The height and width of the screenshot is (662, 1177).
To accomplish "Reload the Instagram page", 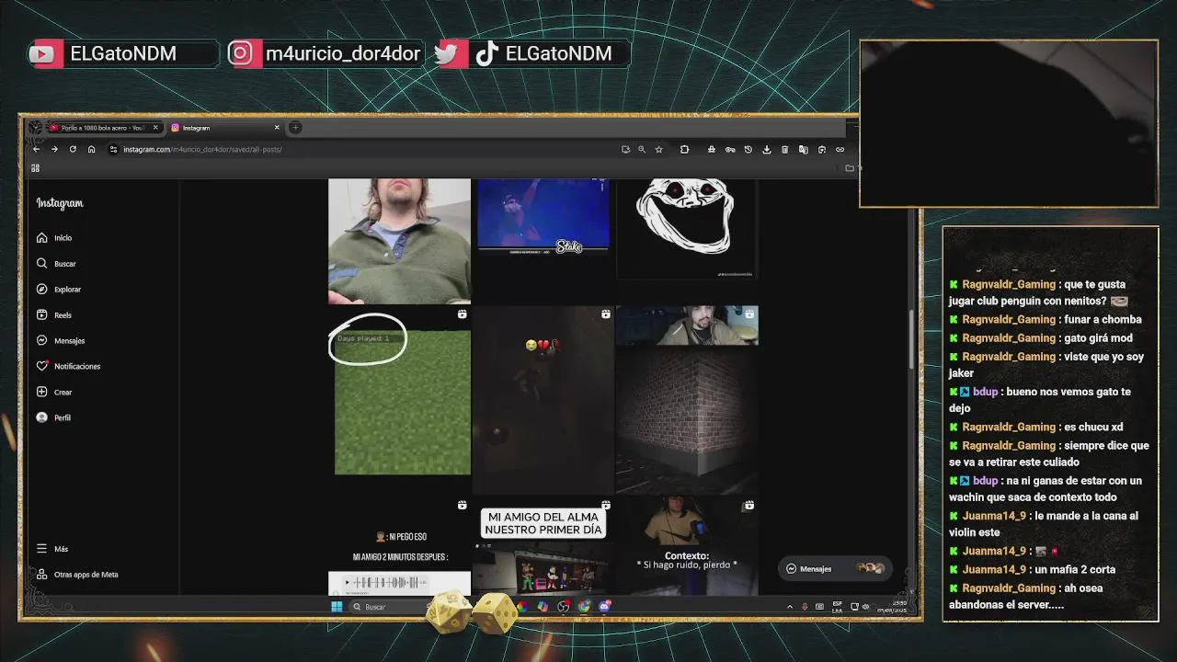I will (x=73, y=149).
